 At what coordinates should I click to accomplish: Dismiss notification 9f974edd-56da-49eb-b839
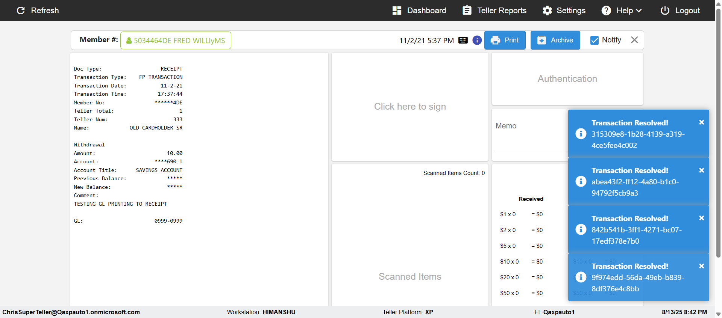coord(701,266)
